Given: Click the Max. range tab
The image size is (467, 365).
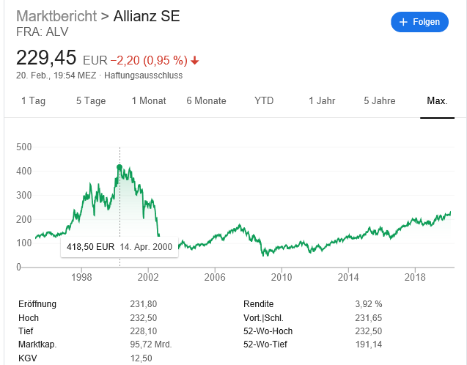Looking at the screenshot, I should pyautogui.click(x=437, y=101).
